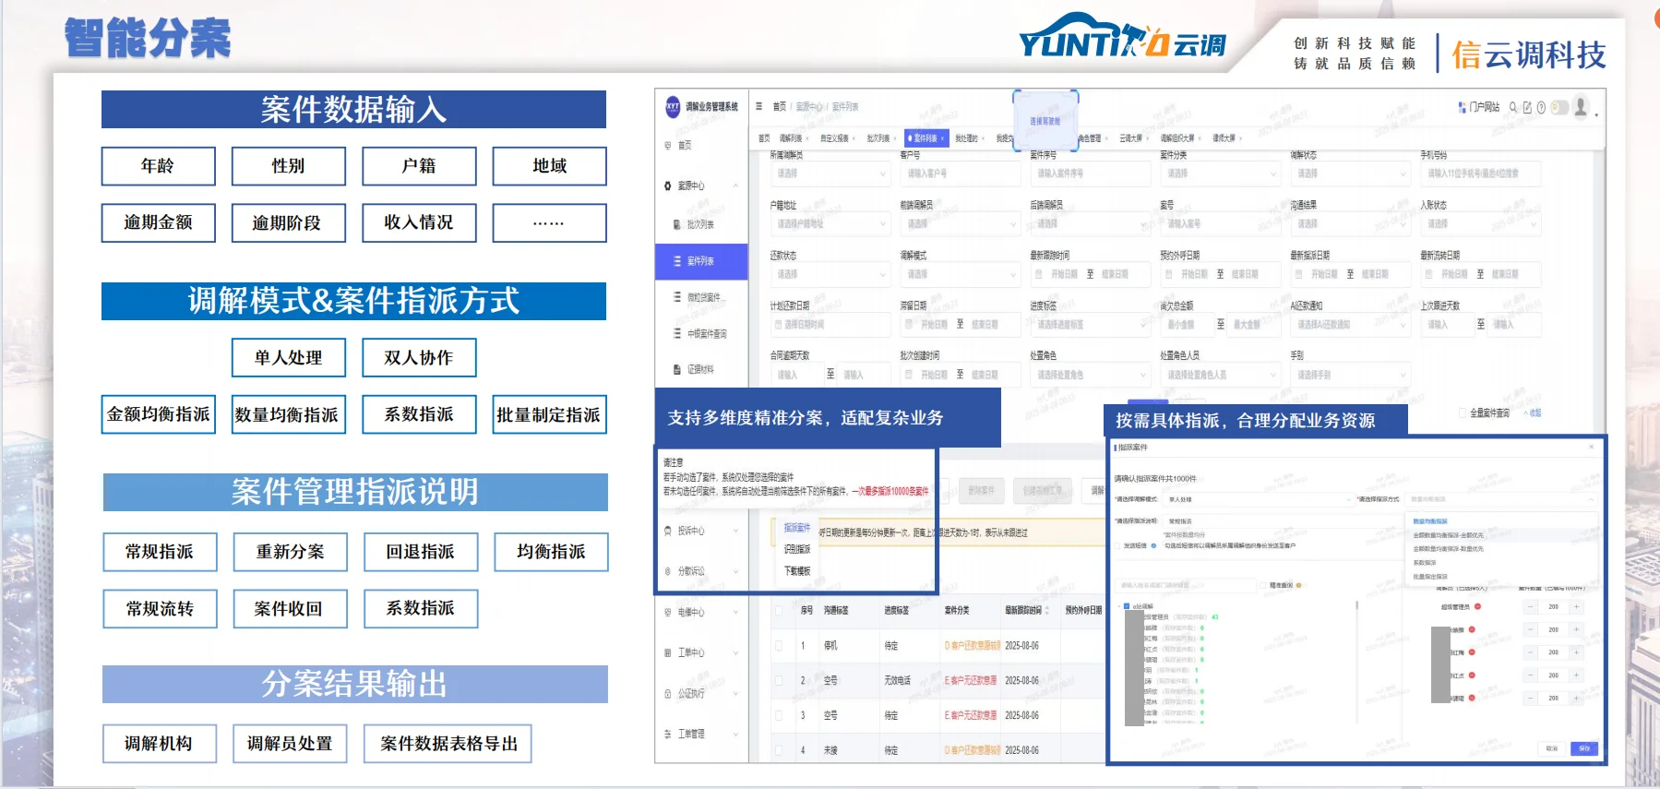Switch to the 案件列表 tab

click(926, 138)
